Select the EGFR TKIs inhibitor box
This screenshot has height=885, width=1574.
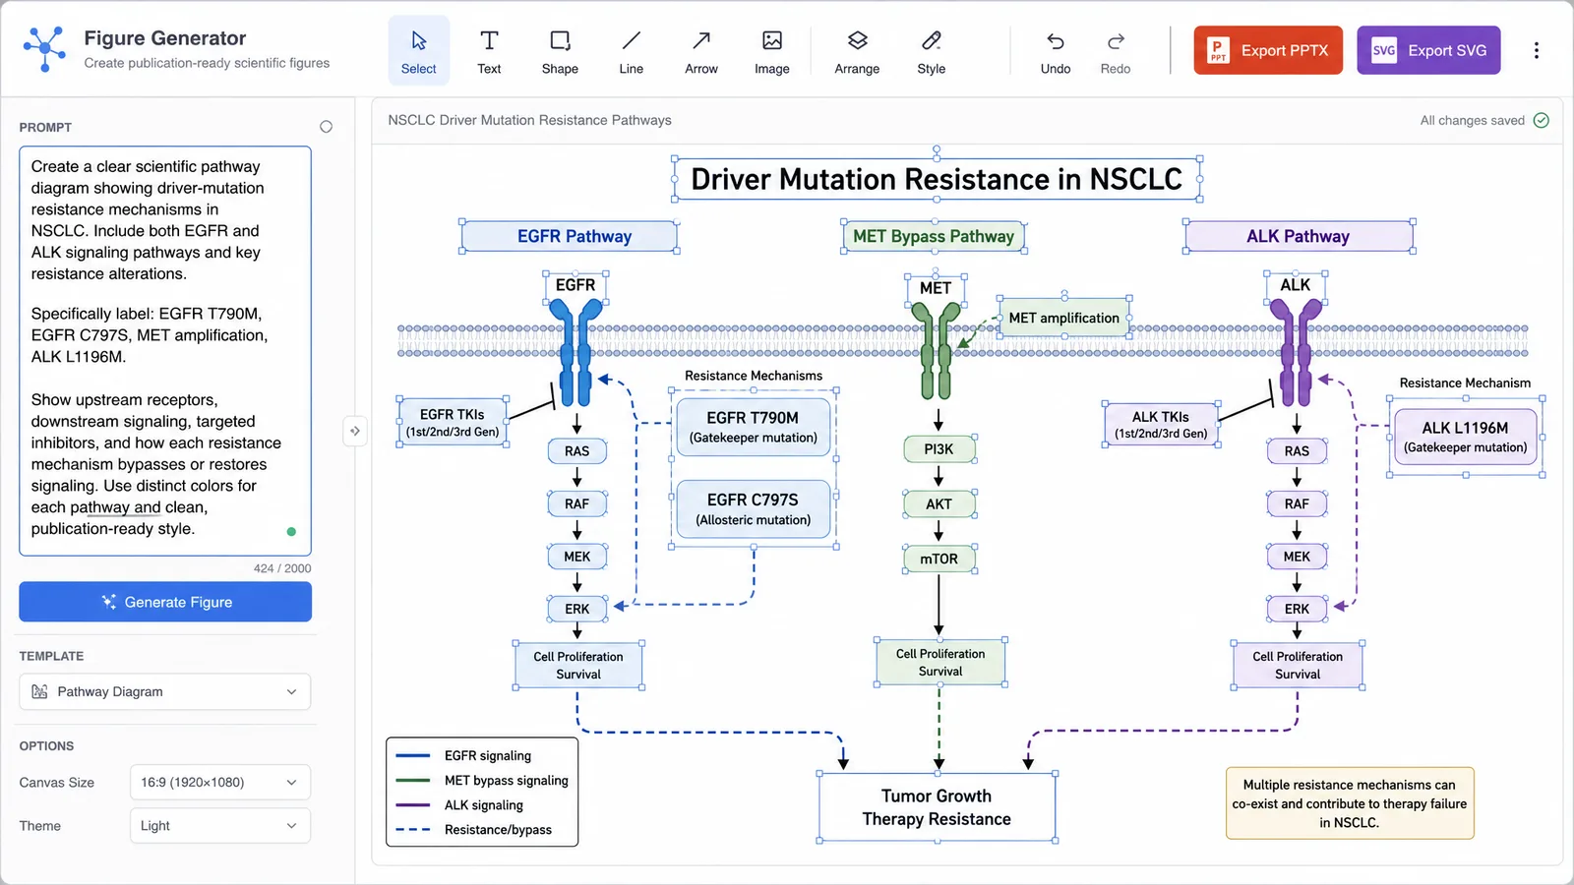(453, 423)
